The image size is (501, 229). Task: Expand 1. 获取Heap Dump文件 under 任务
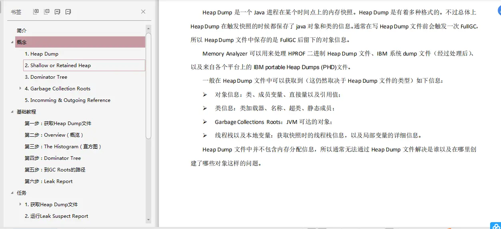tap(20, 204)
